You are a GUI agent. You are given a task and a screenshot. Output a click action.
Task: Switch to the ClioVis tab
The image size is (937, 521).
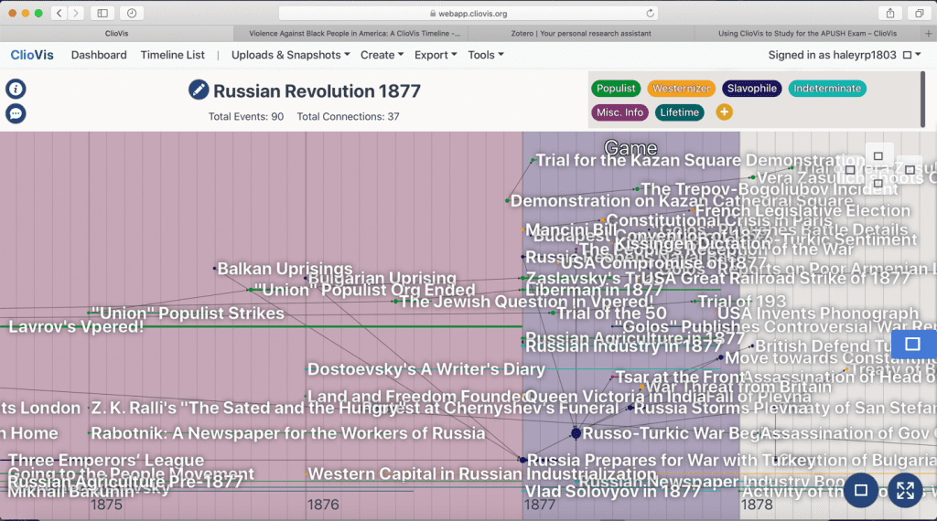tap(116, 34)
